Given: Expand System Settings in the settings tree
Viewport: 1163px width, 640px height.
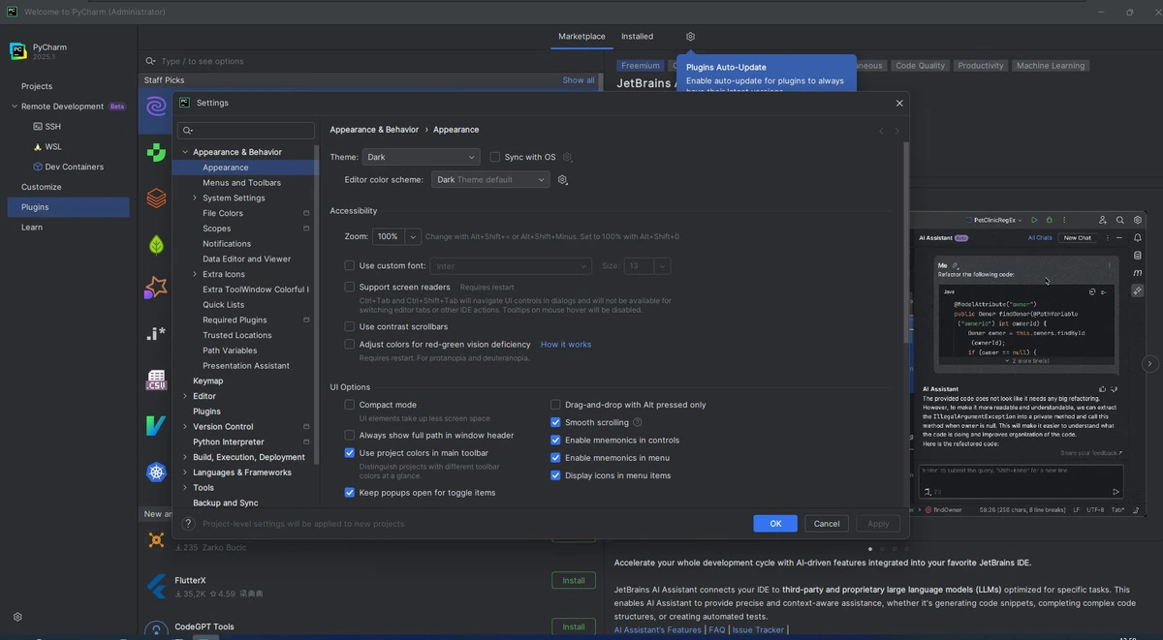Looking at the screenshot, I should (195, 198).
